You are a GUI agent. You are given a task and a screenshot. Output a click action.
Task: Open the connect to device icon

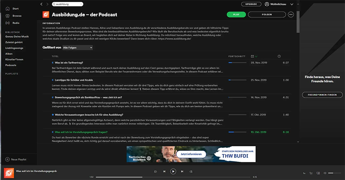318,173
